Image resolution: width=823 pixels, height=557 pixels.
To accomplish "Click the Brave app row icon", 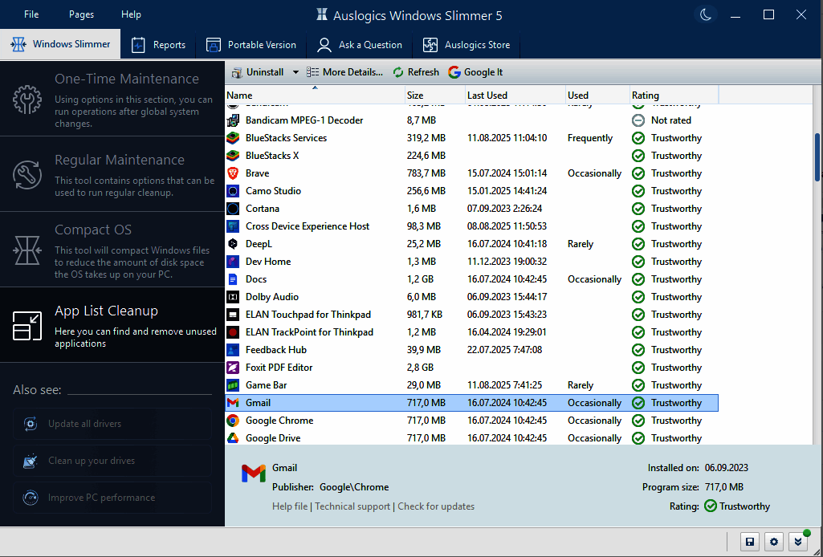I will [x=233, y=173].
